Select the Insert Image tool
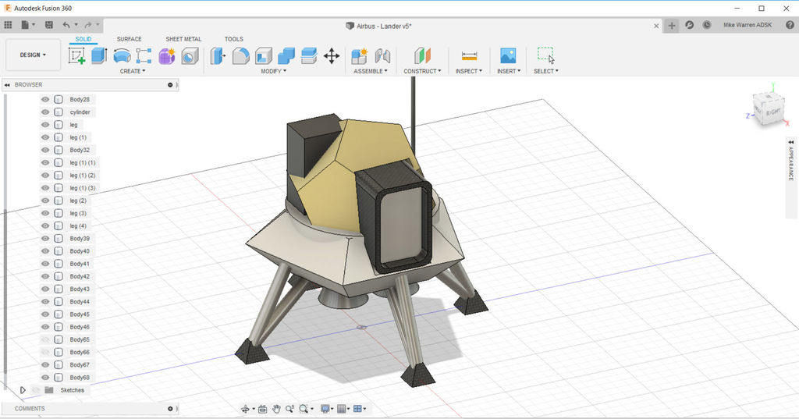Screen dimensions: 799x419 coord(508,55)
